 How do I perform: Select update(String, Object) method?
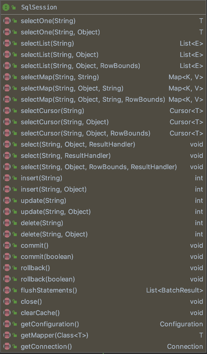[56, 212]
